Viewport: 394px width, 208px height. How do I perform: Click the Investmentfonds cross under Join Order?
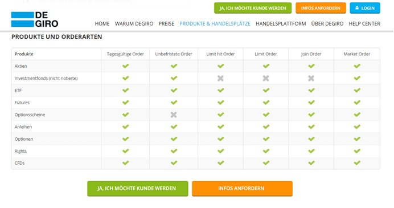[x=311, y=78]
